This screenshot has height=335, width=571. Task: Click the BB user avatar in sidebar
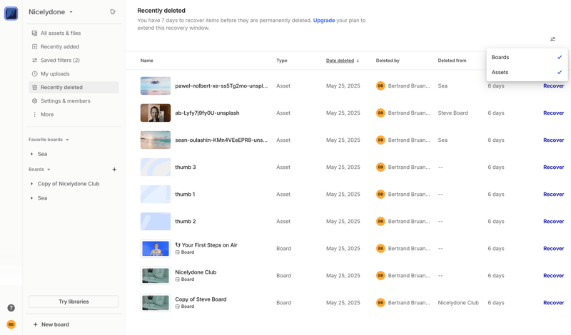pyautogui.click(x=11, y=324)
